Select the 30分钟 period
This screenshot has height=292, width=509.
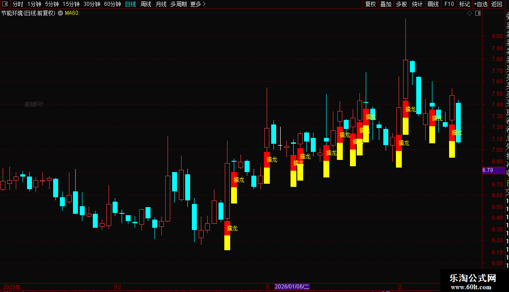point(92,4)
